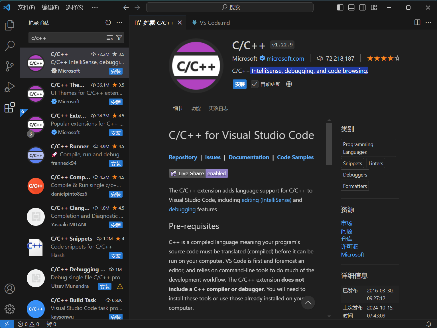Open the 编辑(E) menu

(50, 7)
